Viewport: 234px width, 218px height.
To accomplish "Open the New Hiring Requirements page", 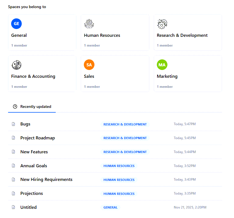I will tap(46, 180).
